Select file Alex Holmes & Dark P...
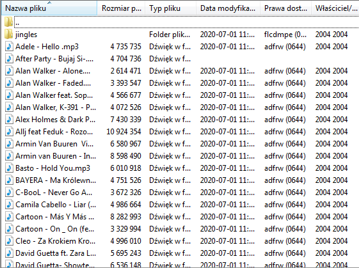359x268 pixels. coord(55,120)
